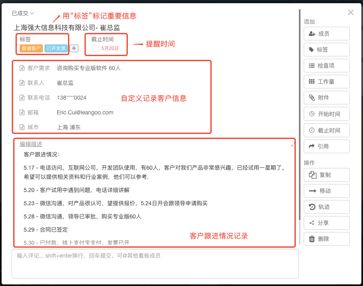
Task: Open the 标签 tag button in sidebar
Action: coord(327,50)
